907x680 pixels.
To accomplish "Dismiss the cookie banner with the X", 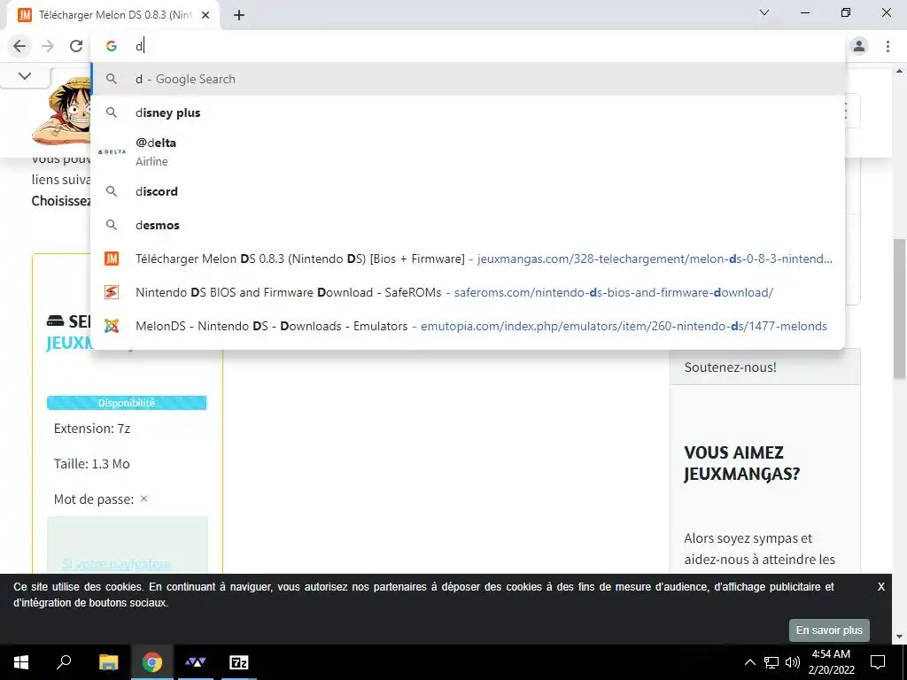I will 881,587.
